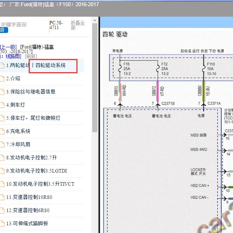This screenshot has width=233, height=233.
Task: Open 9.发动机电子控制3.5LGTDI entry
Action: [36, 171]
